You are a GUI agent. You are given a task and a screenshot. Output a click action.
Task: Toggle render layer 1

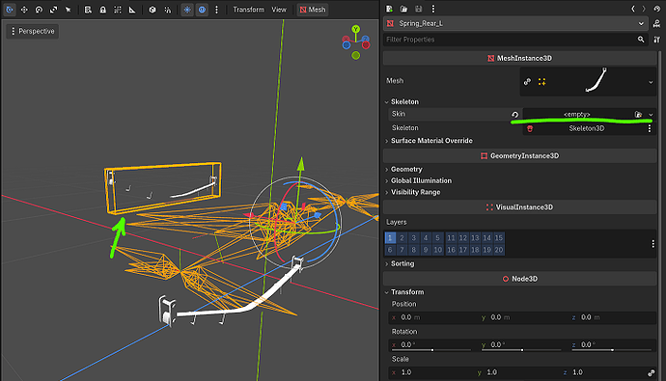pos(390,237)
